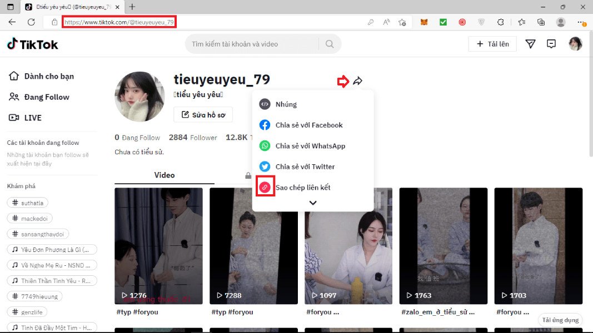
Task: Open the share arrow icon beside username
Action: click(357, 80)
